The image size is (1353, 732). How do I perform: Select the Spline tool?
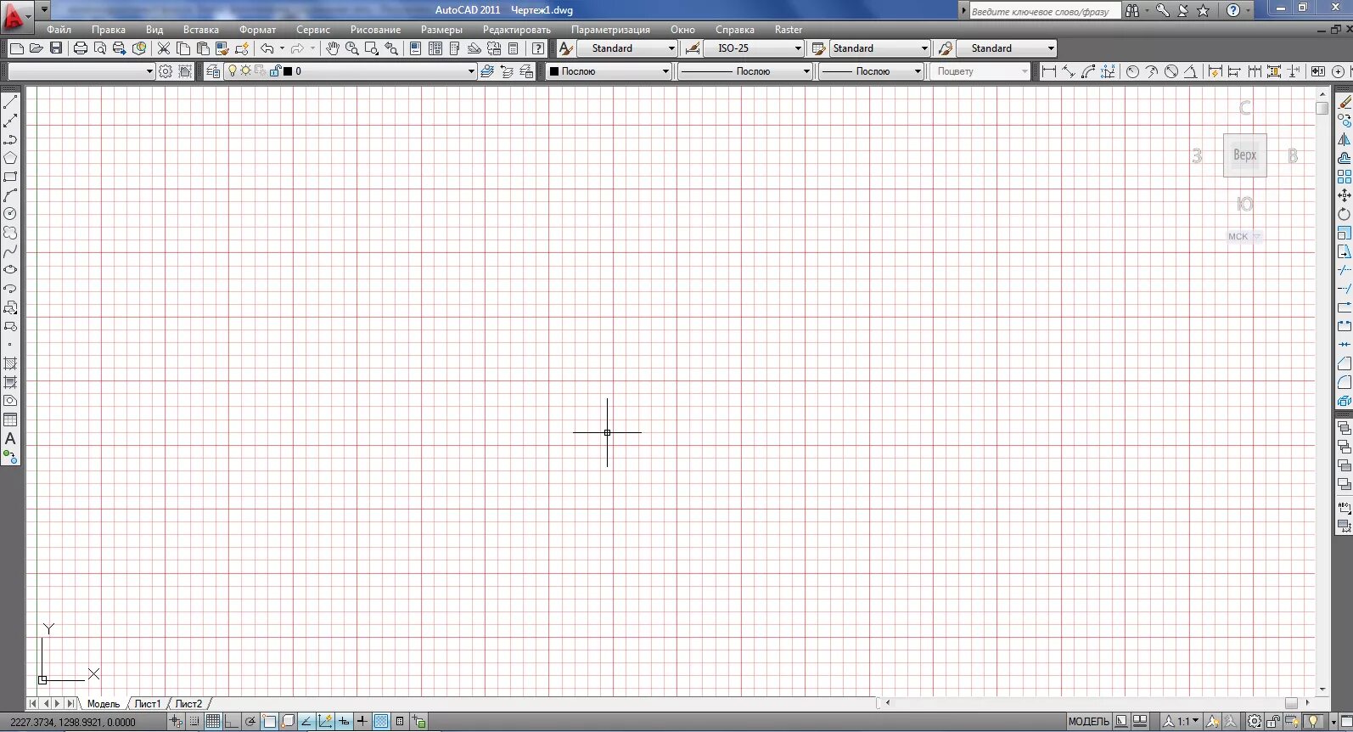[x=10, y=251]
